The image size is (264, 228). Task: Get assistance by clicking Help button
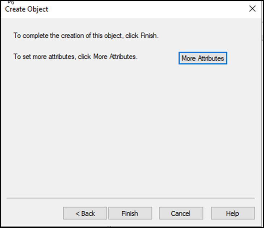pyautogui.click(x=232, y=214)
